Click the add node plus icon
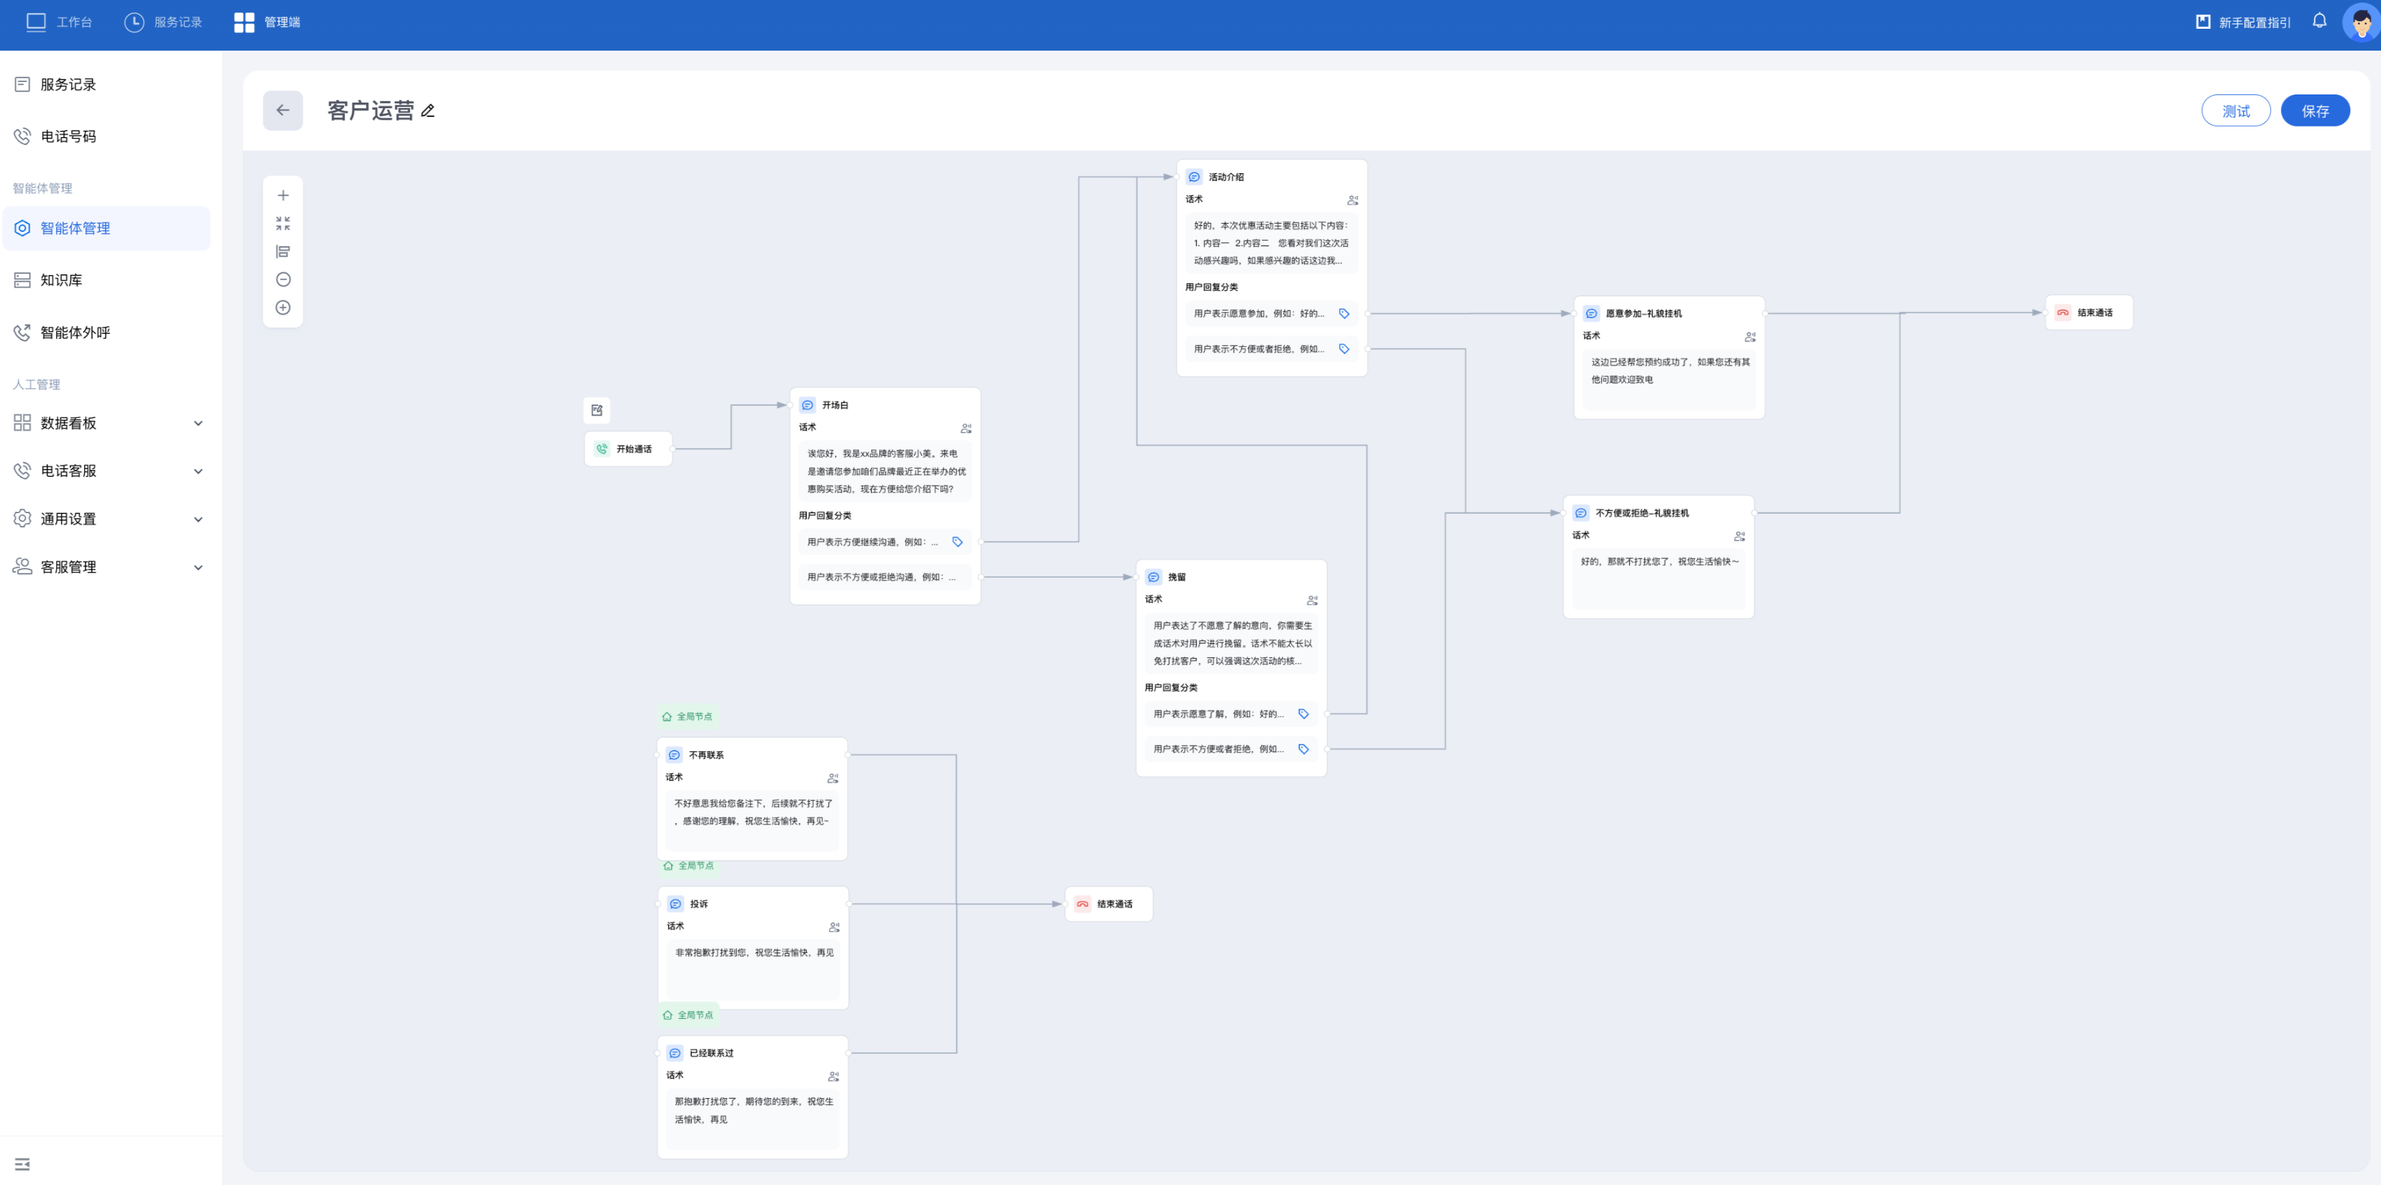 coord(283,196)
